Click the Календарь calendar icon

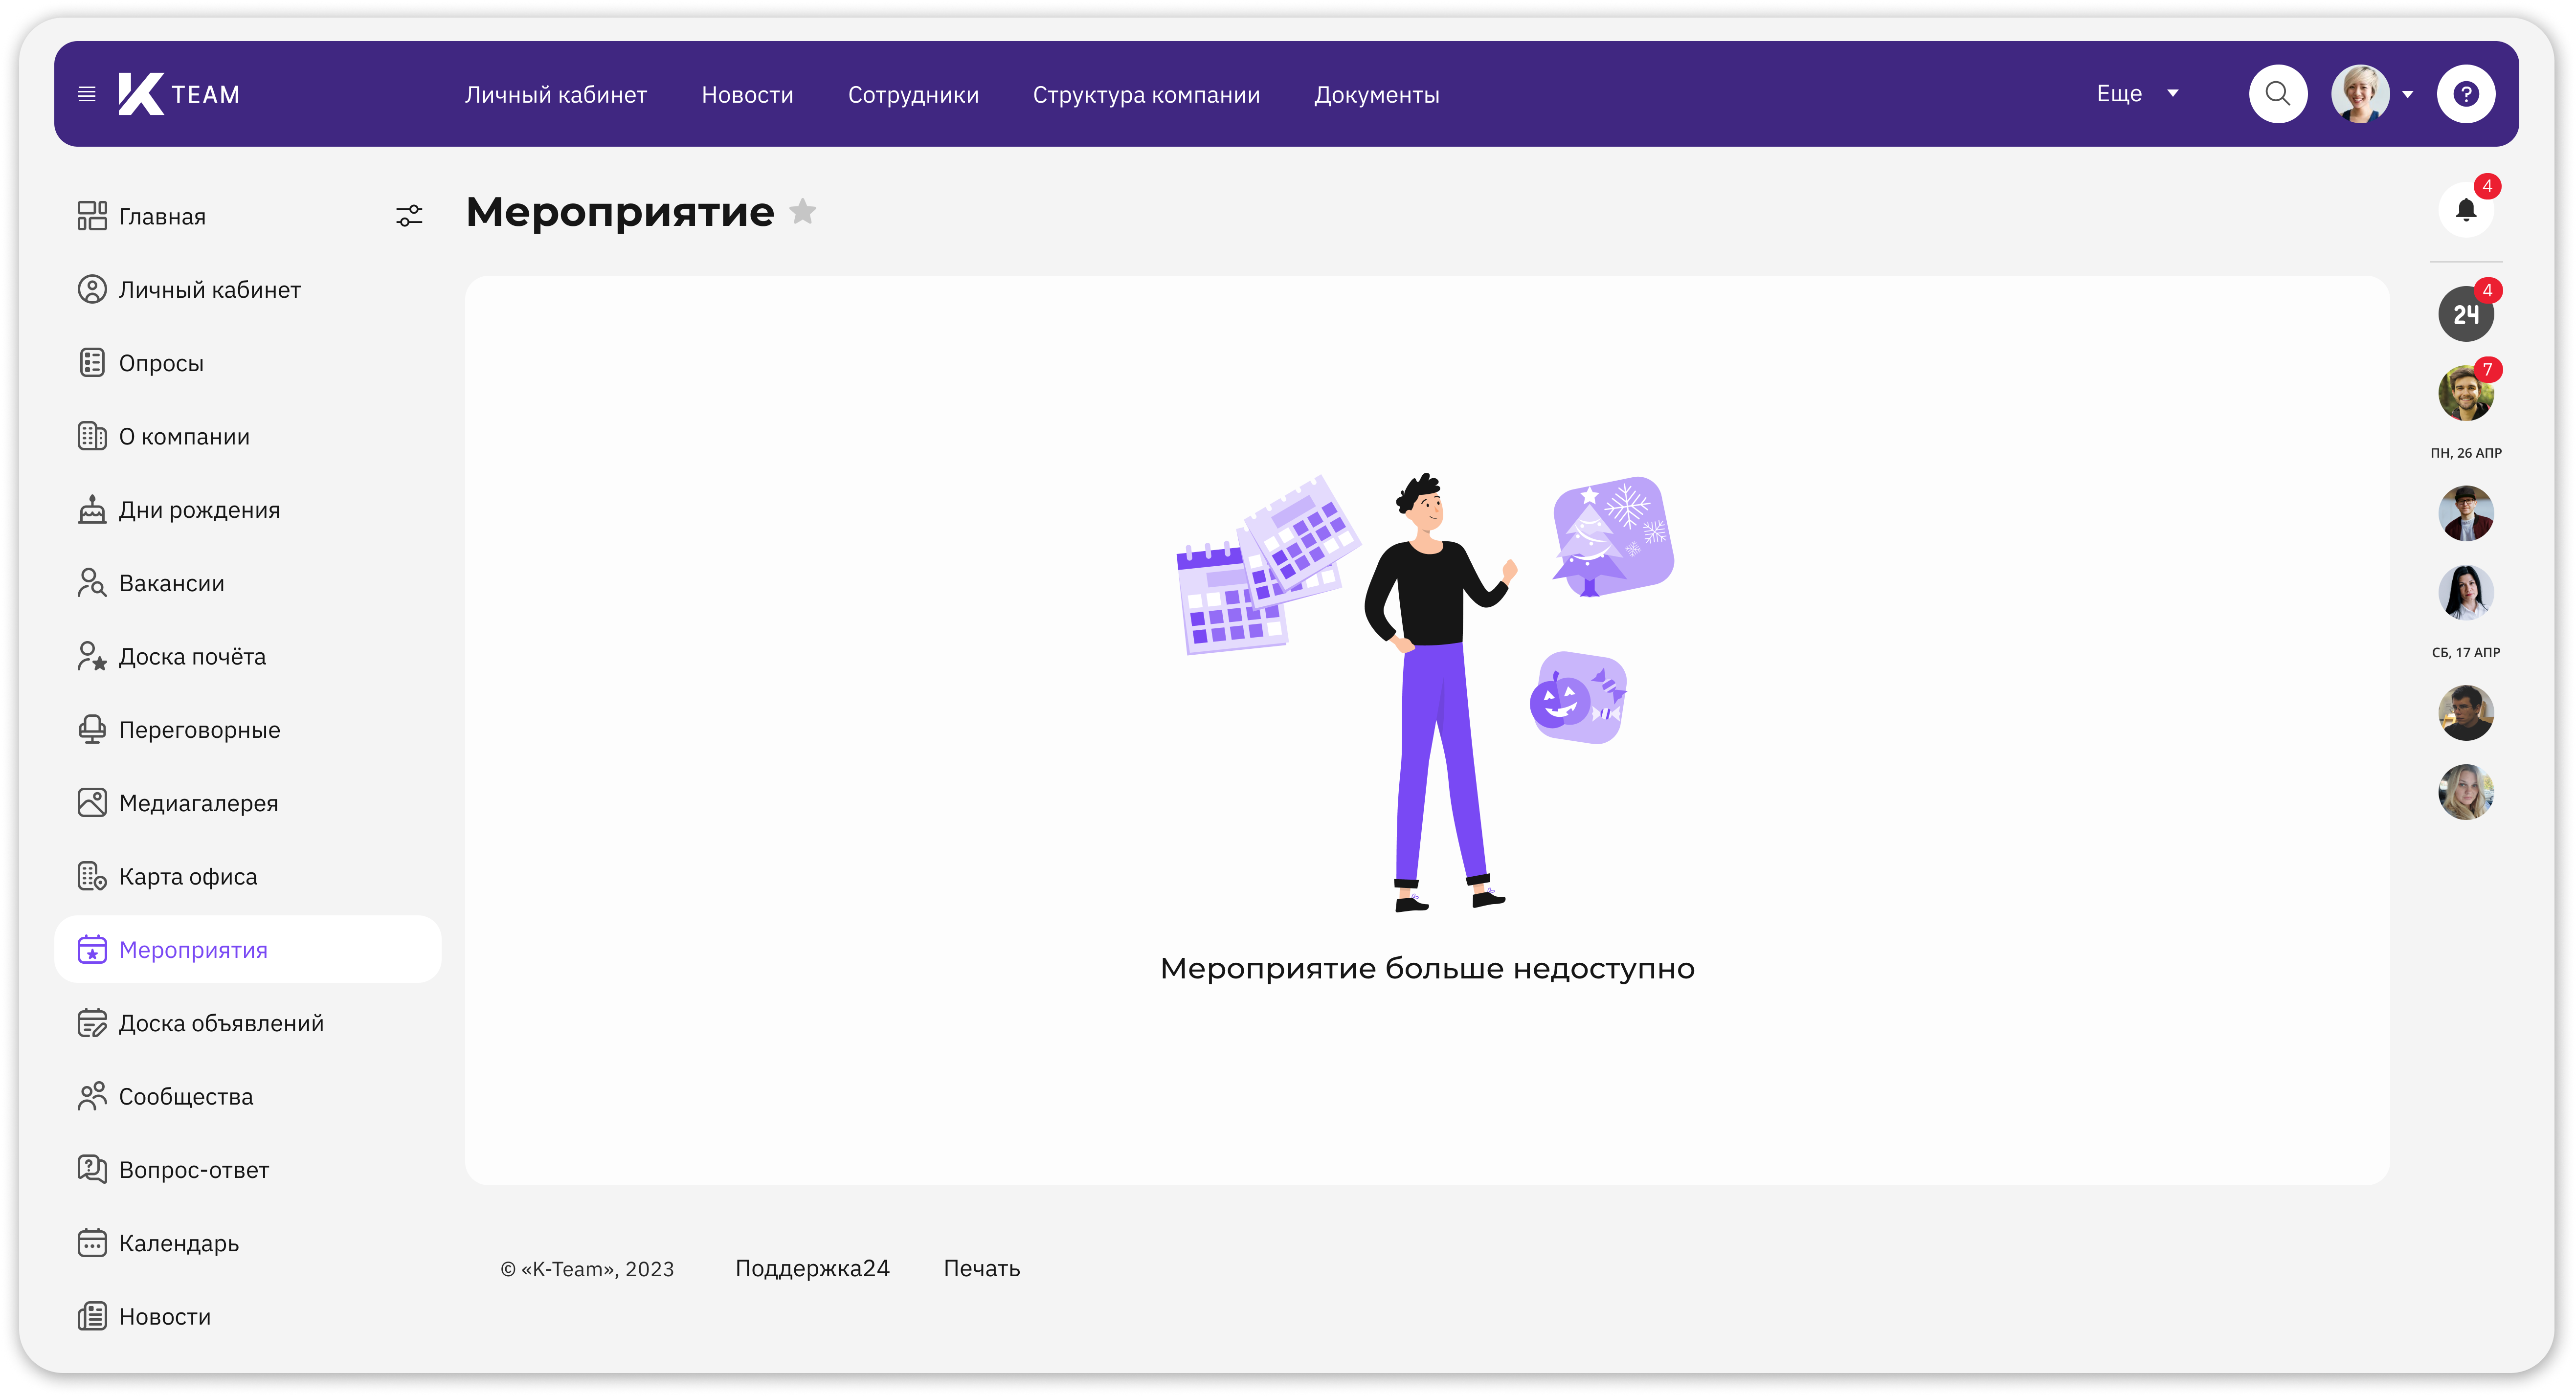(x=92, y=1243)
